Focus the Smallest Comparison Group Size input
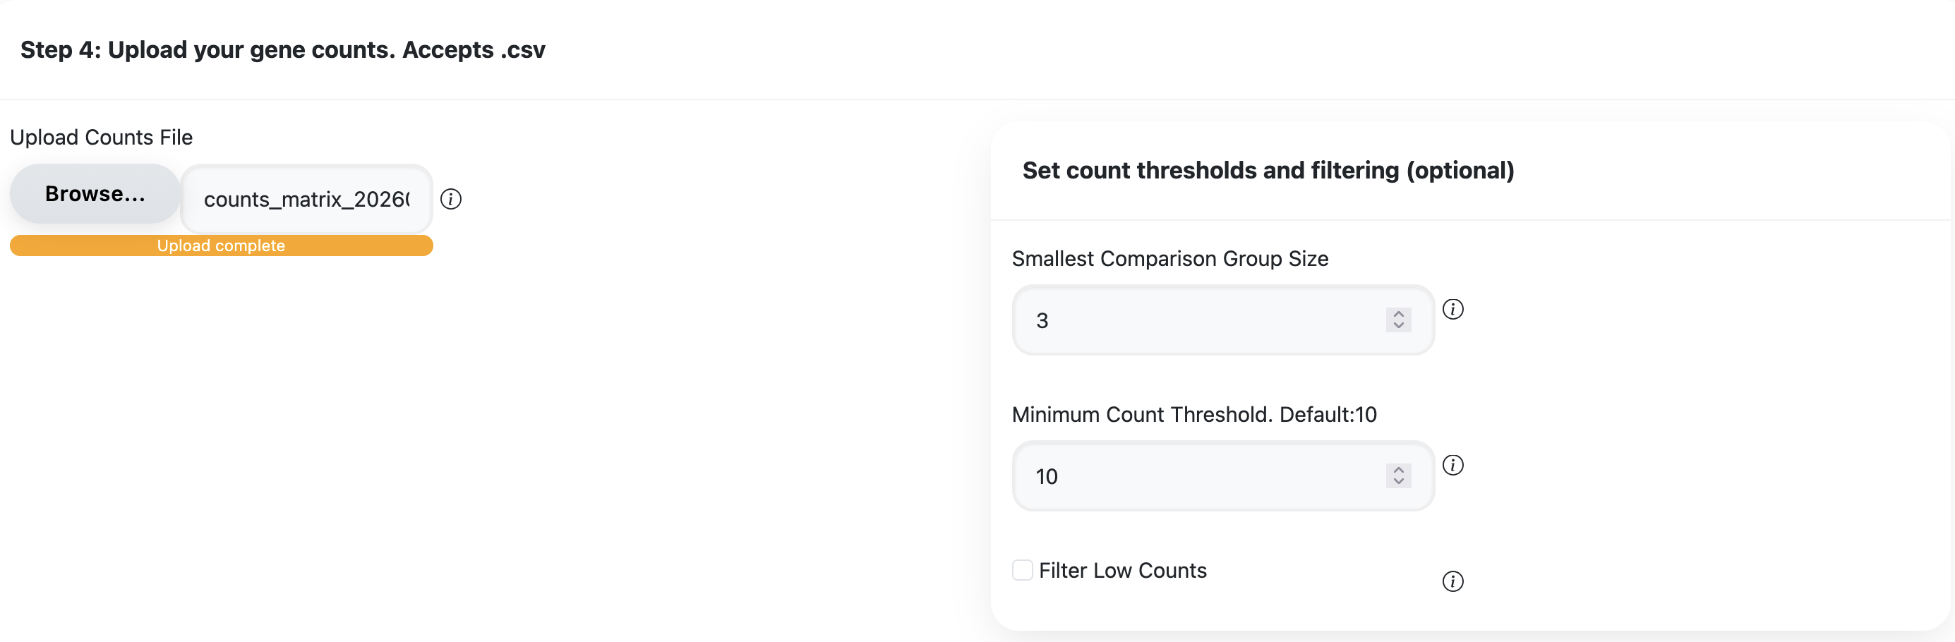The image size is (1955, 642). pyautogui.click(x=1199, y=320)
